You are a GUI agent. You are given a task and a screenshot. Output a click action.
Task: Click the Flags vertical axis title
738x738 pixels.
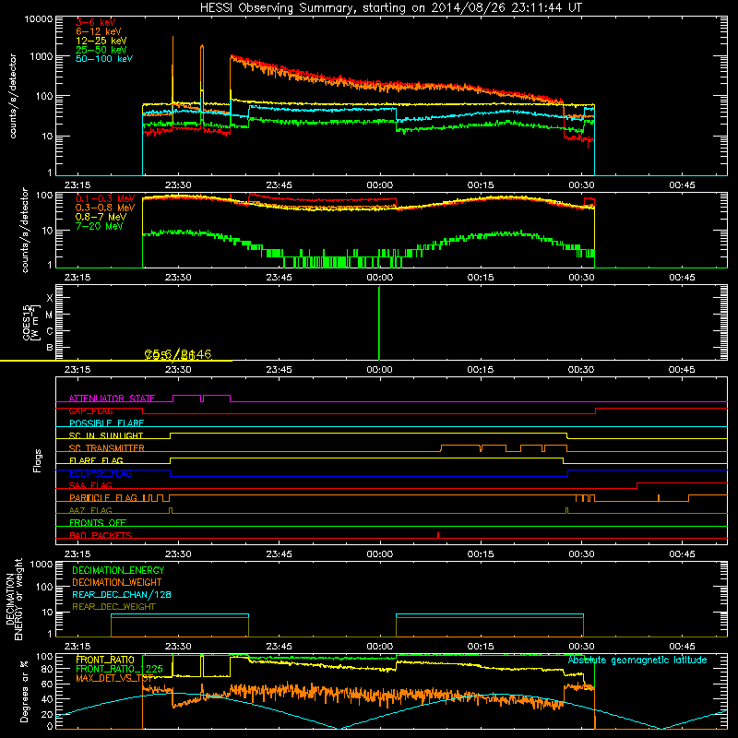(38, 460)
